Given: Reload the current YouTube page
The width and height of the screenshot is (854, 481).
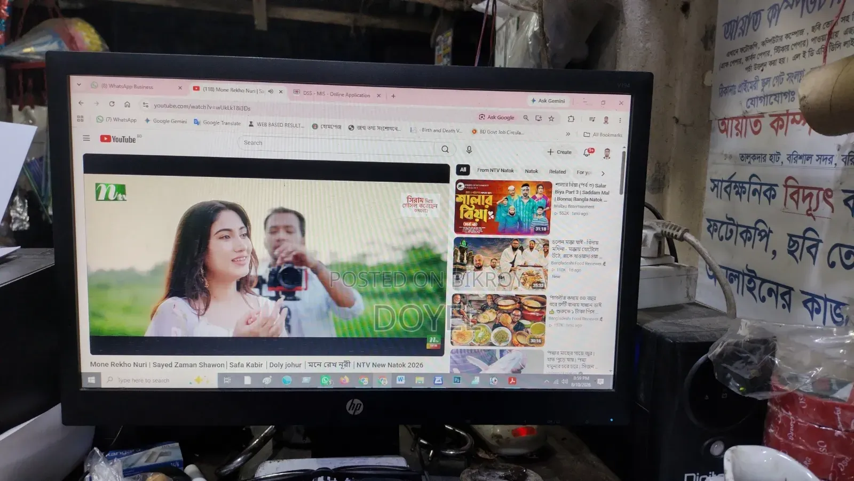Looking at the screenshot, I should pyautogui.click(x=112, y=104).
